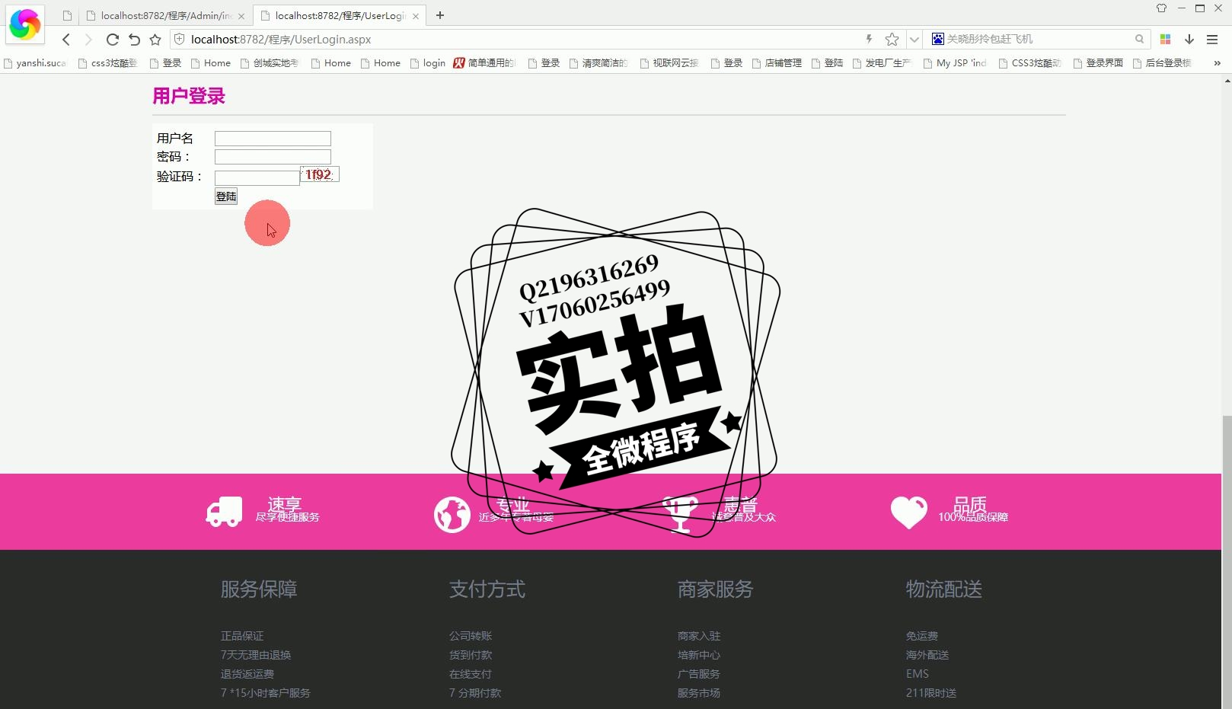Viewport: 1232px width, 709px height.
Task: Bookmark page with star icon left of address bar
Action: point(155,40)
